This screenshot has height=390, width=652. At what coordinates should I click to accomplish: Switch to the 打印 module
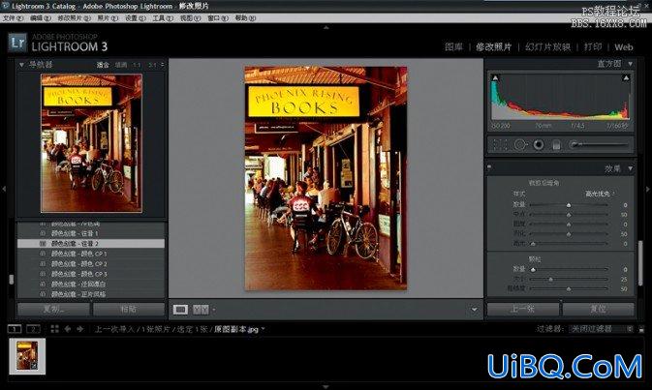[x=593, y=46]
